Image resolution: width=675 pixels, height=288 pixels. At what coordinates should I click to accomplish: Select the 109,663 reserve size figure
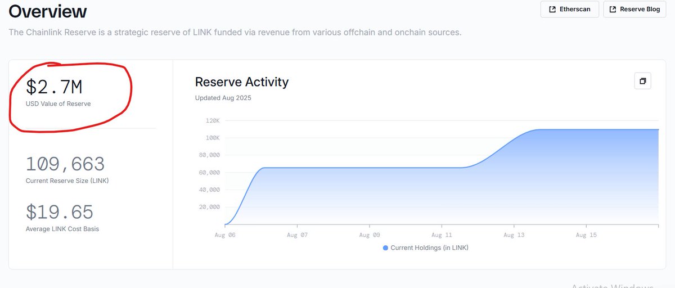tap(65, 164)
